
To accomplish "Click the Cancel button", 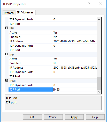I will 53,117.
